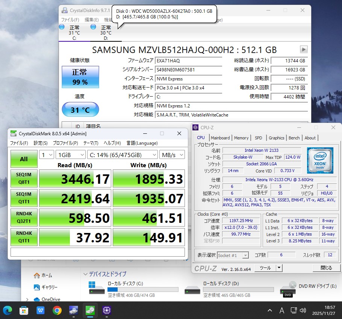The image size is (342, 319).
Task: Click D: drive usage bar in Explorer
Action: point(238,289)
